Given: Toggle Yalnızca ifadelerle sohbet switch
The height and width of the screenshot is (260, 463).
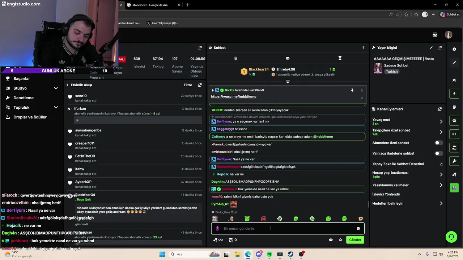Looking at the screenshot, I should 438,153.
